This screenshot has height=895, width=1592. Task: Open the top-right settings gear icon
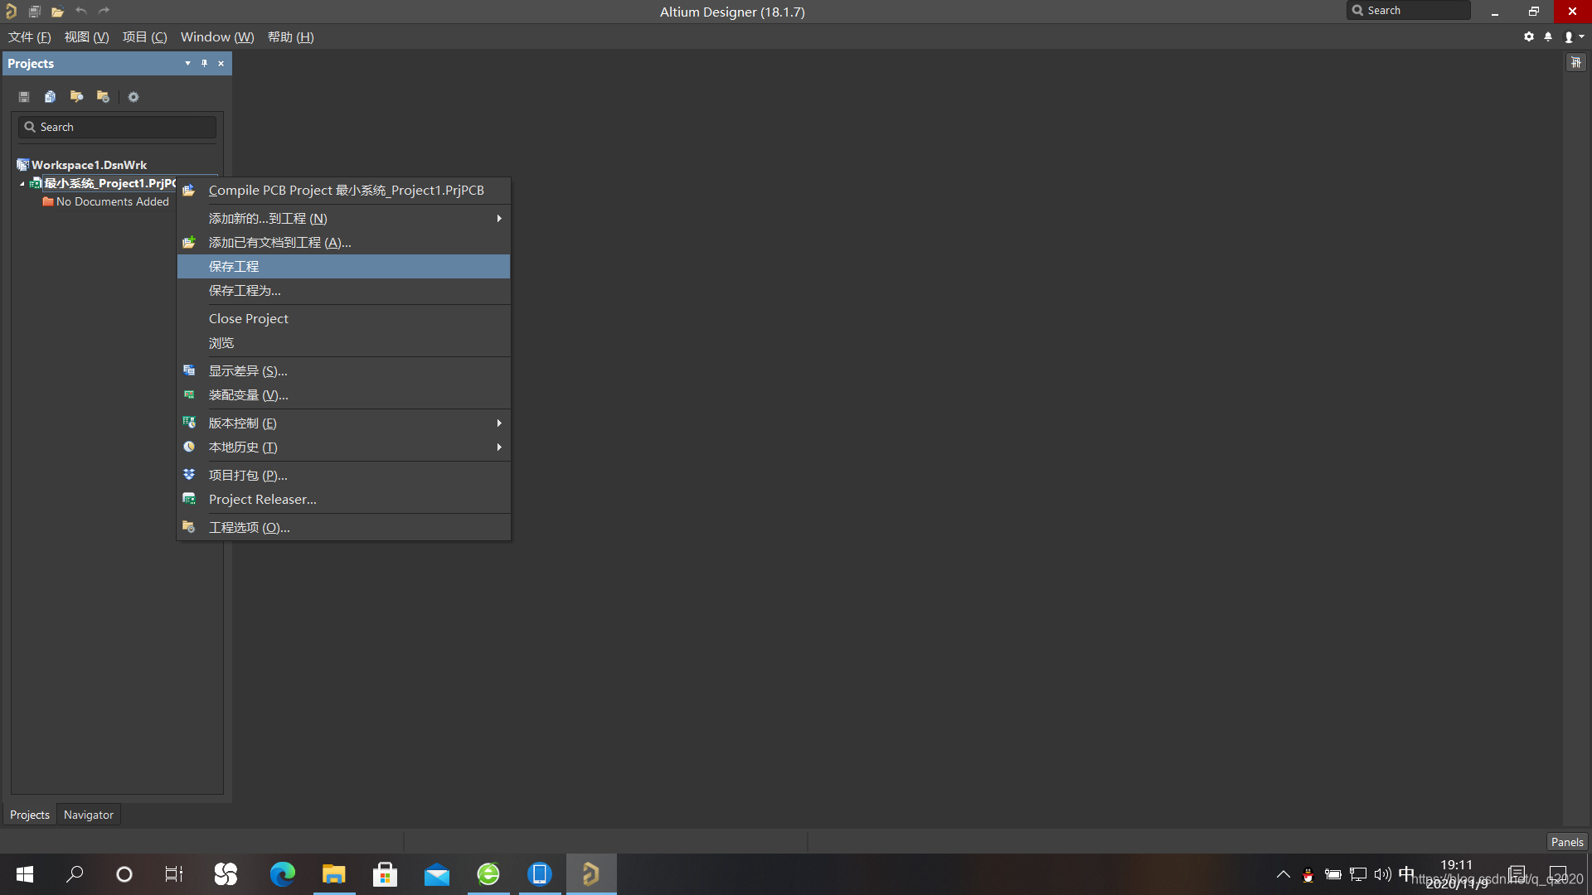pos(1529,36)
